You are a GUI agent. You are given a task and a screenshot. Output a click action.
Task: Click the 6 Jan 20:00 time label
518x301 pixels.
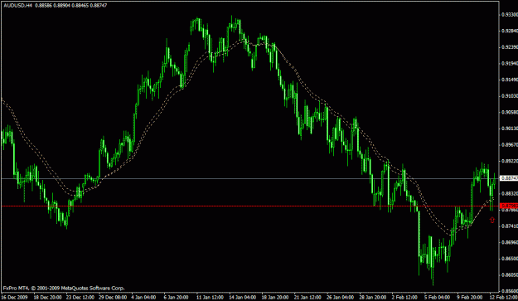coord(176,297)
